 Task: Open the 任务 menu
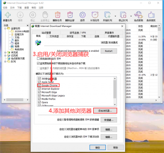(5, 8)
